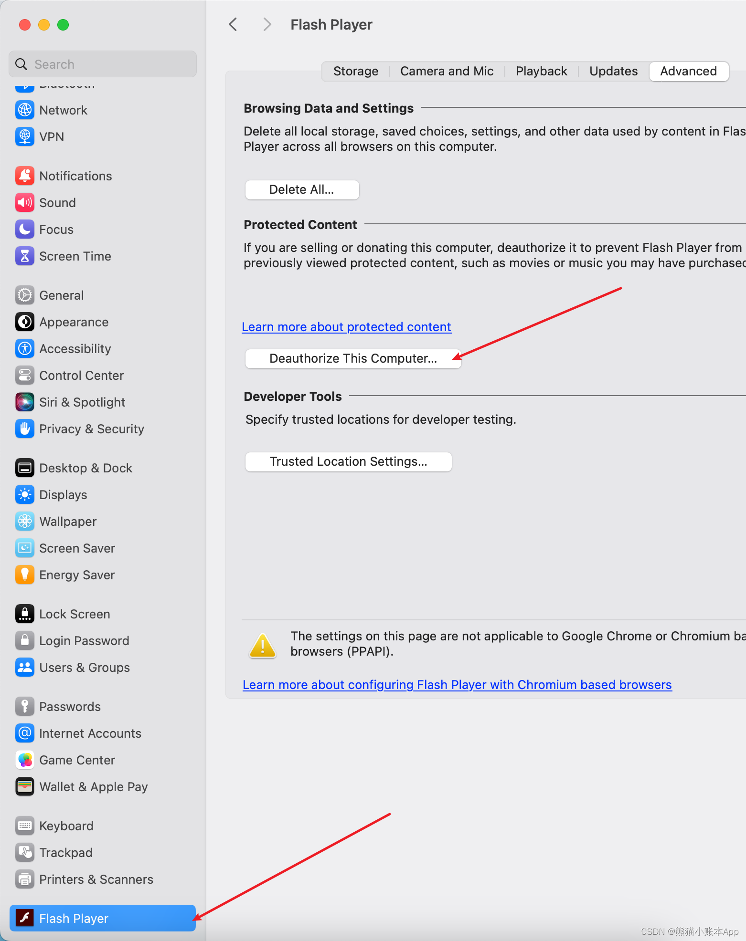The height and width of the screenshot is (941, 746).
Task: Go back with the left chevron
Action: point(233,24)
